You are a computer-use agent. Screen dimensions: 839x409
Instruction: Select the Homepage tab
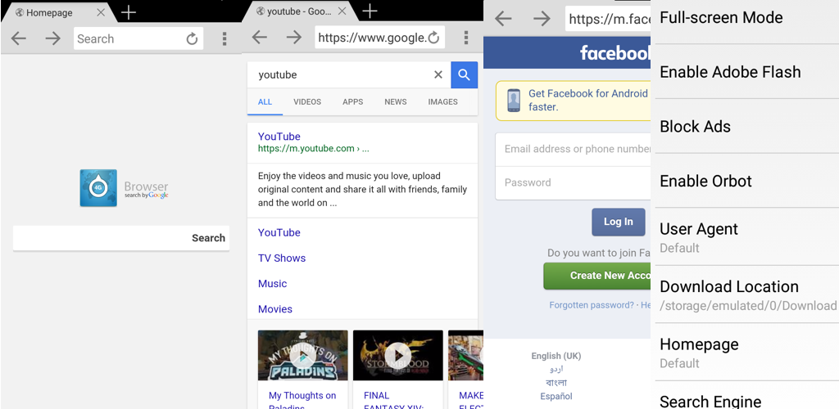59,12
